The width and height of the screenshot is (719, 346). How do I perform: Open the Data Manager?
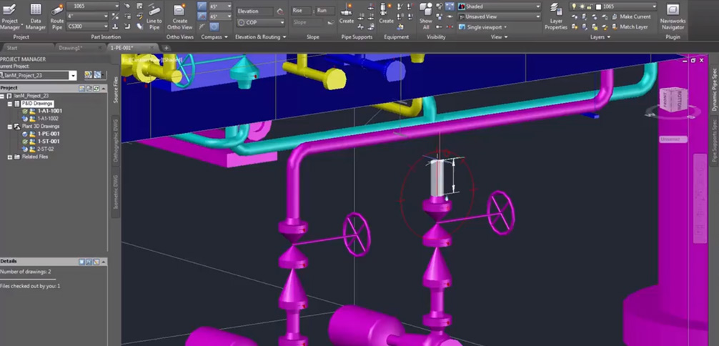click(35, 16)
